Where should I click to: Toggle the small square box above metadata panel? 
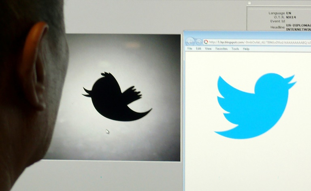[249, 3]
